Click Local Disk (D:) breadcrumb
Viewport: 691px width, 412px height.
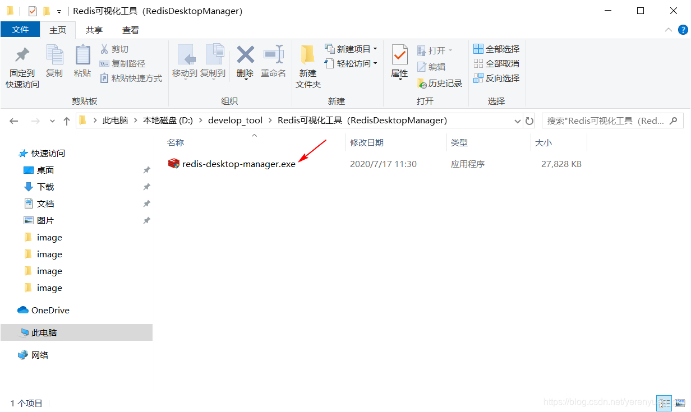(168, 121)
